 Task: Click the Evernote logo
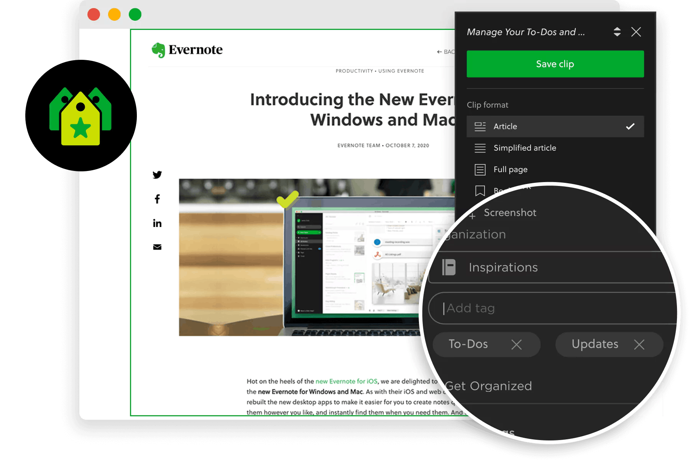(x=187, y=50)
